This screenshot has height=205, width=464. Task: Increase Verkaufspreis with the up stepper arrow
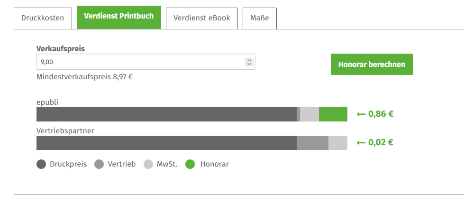point(249,60)
